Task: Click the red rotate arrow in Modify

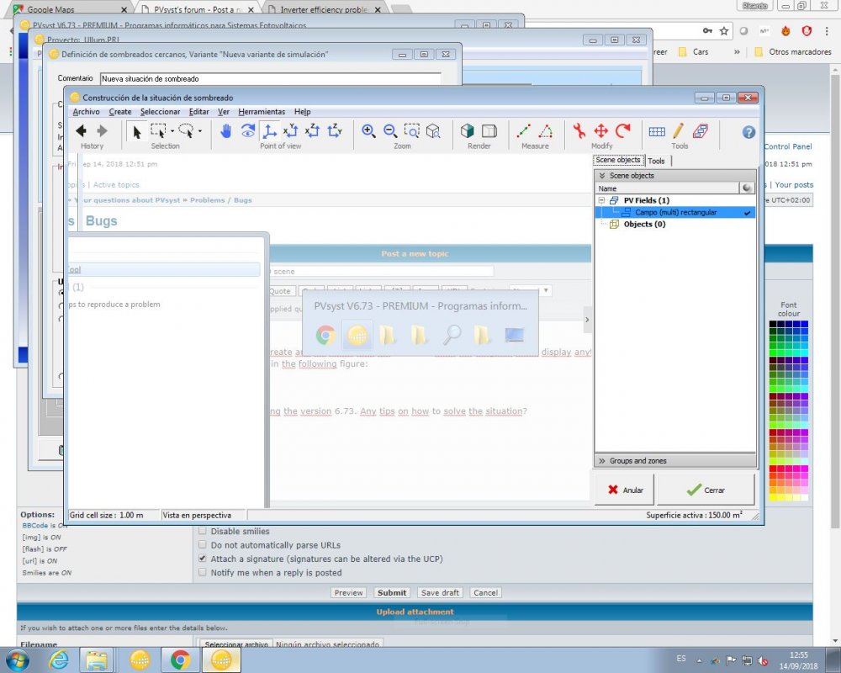Action: 623,130
